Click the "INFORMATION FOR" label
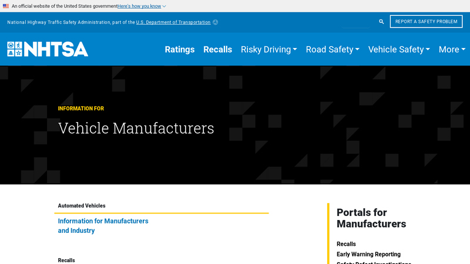Viewport: 470px width, 264px height. pyautogui.click(x=81, y=109)
